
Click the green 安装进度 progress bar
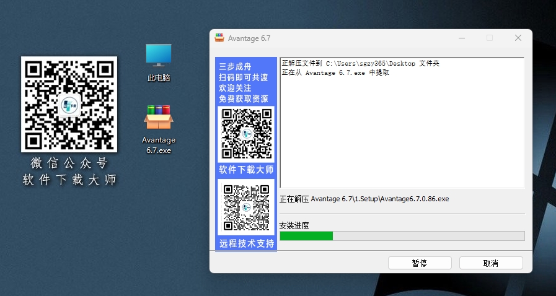(402, 236)
